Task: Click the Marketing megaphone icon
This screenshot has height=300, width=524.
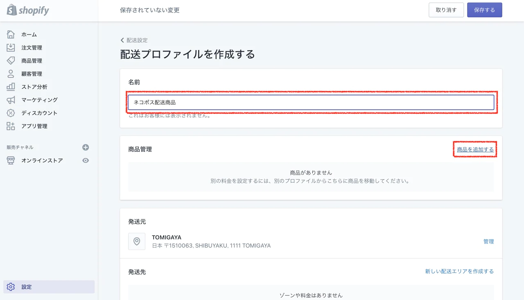Action: tap(11, 100)
